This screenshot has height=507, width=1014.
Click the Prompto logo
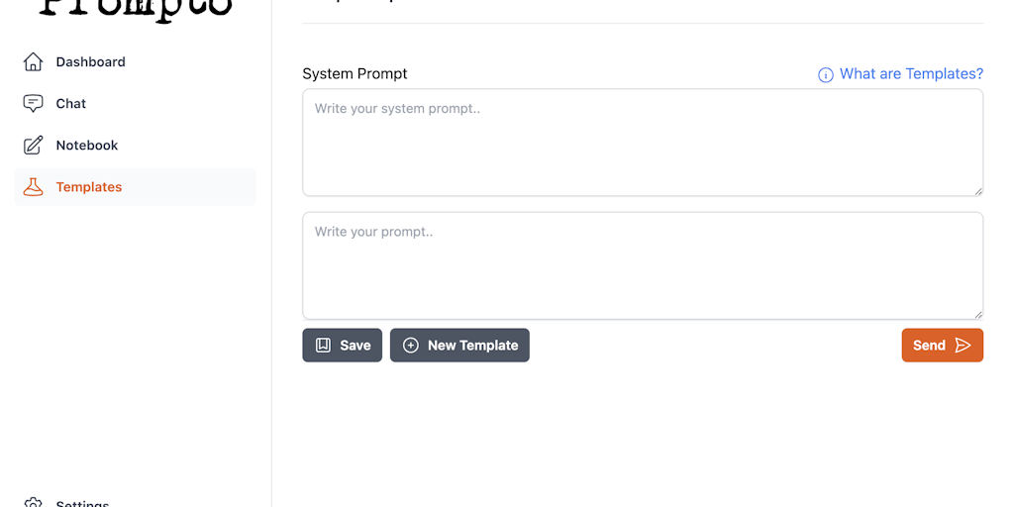136,8
